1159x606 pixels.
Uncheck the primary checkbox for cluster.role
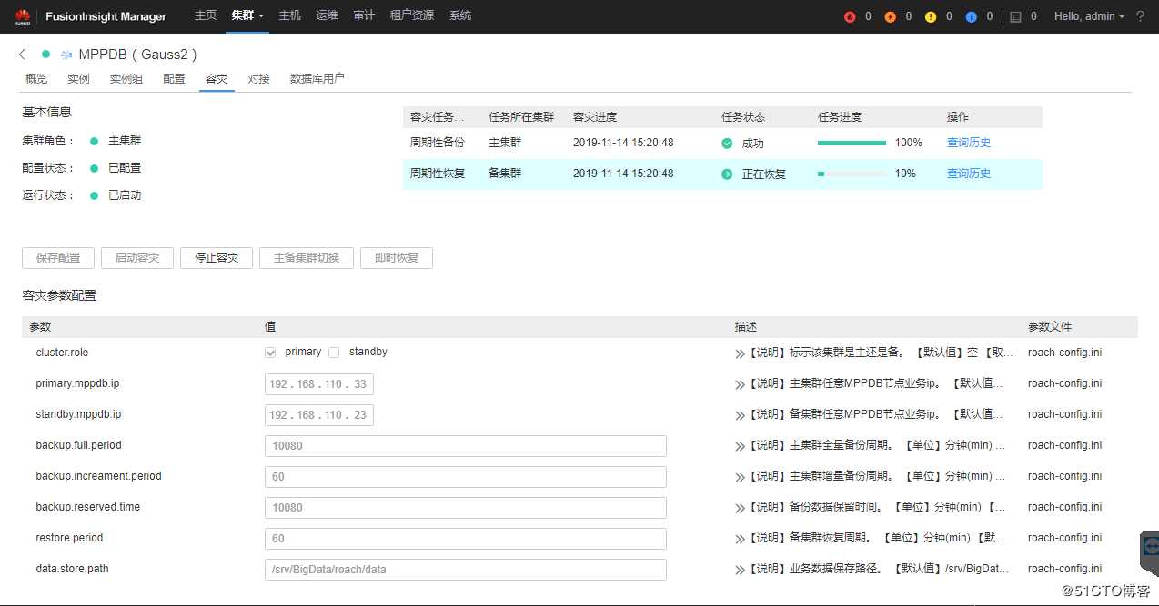(x=269, y=352)
